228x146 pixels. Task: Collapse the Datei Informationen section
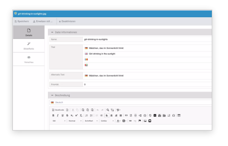[52, 32]
